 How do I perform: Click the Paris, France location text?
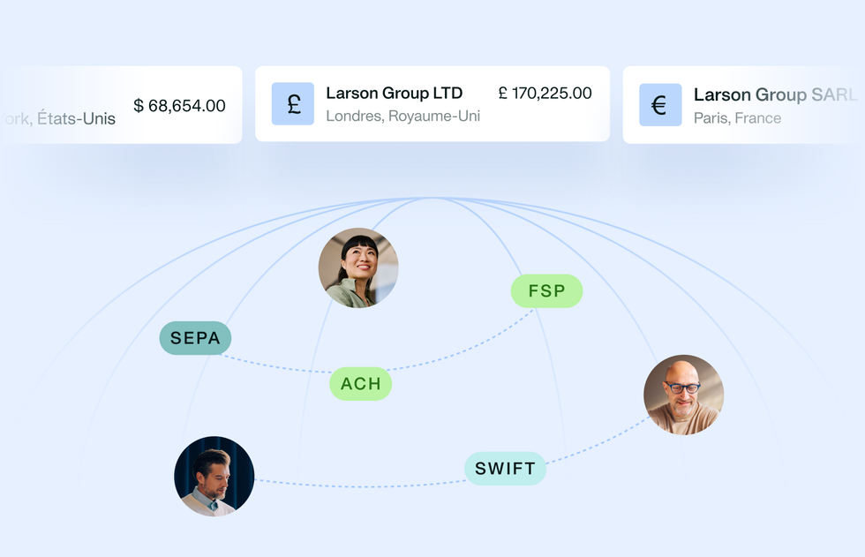coord(737,118)
